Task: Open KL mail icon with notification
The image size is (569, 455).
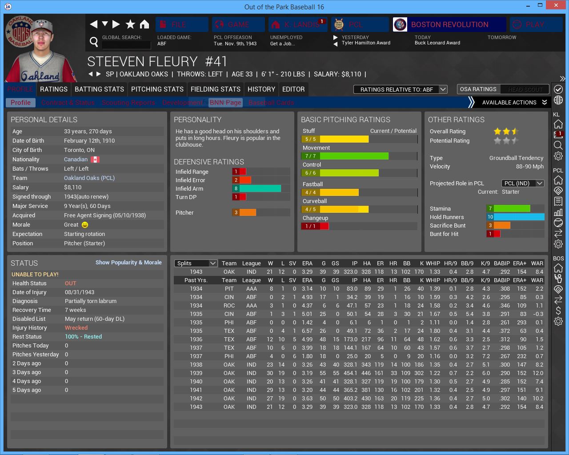Action: coord(558,135)
